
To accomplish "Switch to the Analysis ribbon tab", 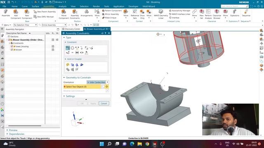I will [x=62, y=7].
